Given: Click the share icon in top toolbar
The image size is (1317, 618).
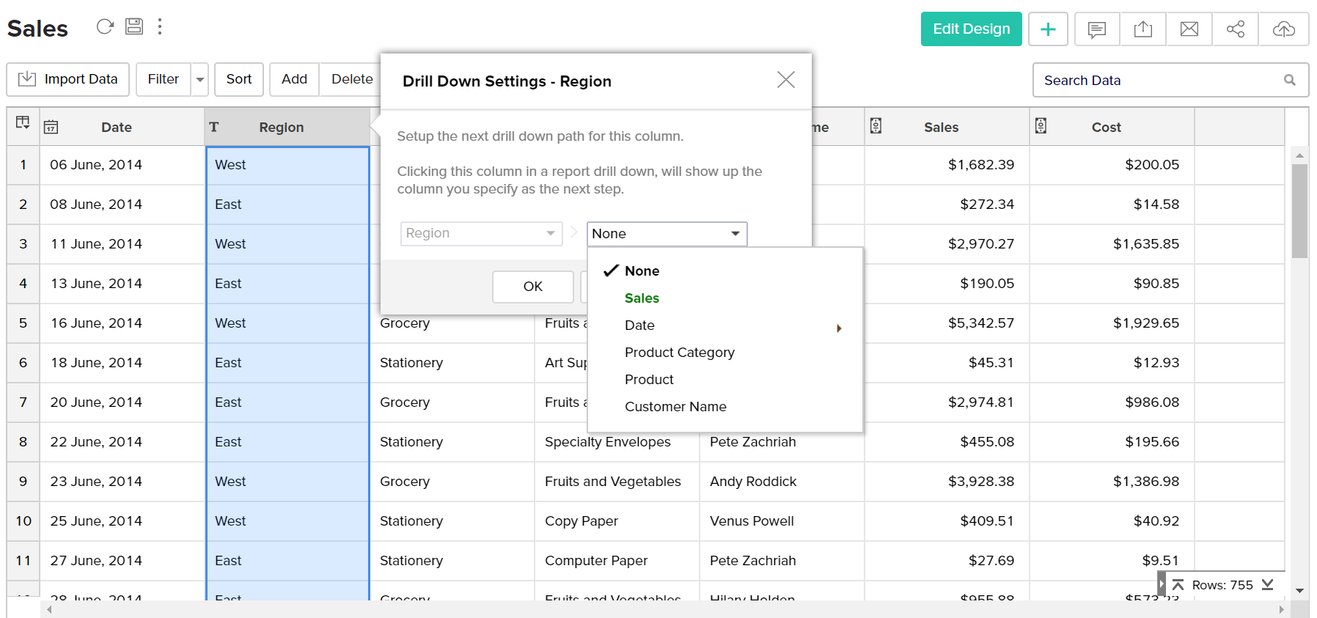Looking at the screenshot, I should 1236,29.
